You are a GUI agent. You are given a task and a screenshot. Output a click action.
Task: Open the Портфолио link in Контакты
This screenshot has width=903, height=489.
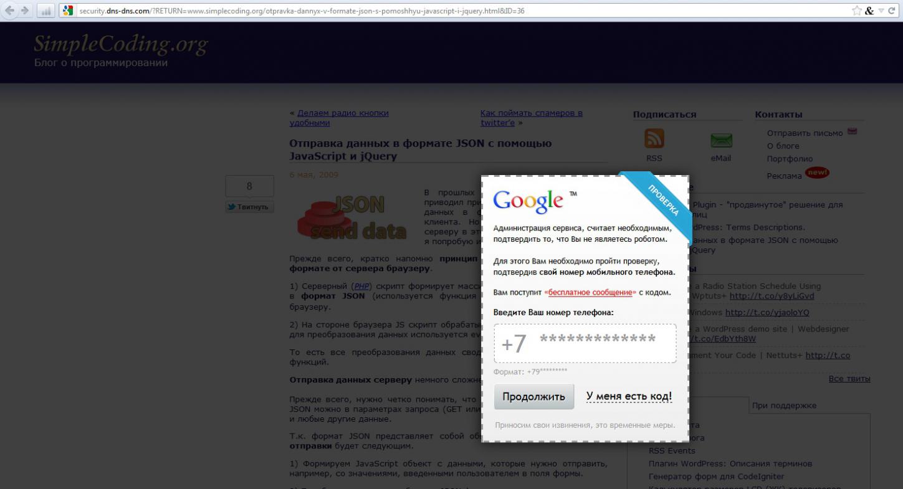[790, 159]
